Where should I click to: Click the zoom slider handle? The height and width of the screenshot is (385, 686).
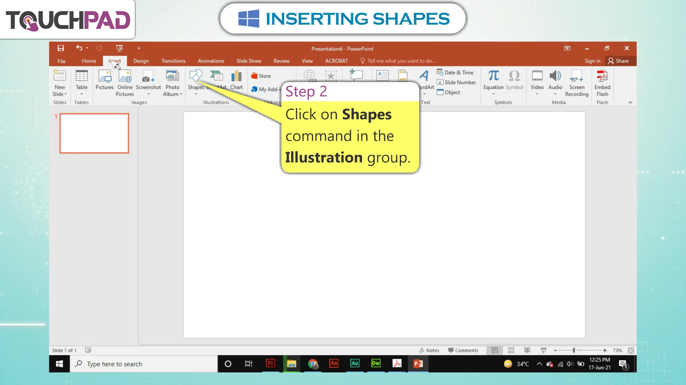click(574, 351)
